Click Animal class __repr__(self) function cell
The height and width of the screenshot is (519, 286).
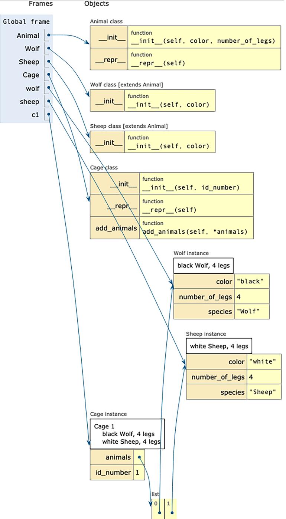tap(158, 63)
